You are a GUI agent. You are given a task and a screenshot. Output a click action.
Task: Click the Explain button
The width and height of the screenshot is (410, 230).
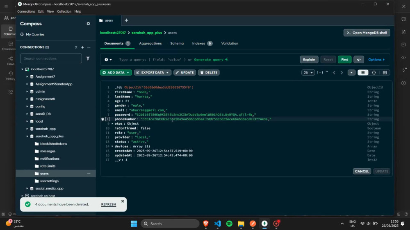[x=309, y=60]
